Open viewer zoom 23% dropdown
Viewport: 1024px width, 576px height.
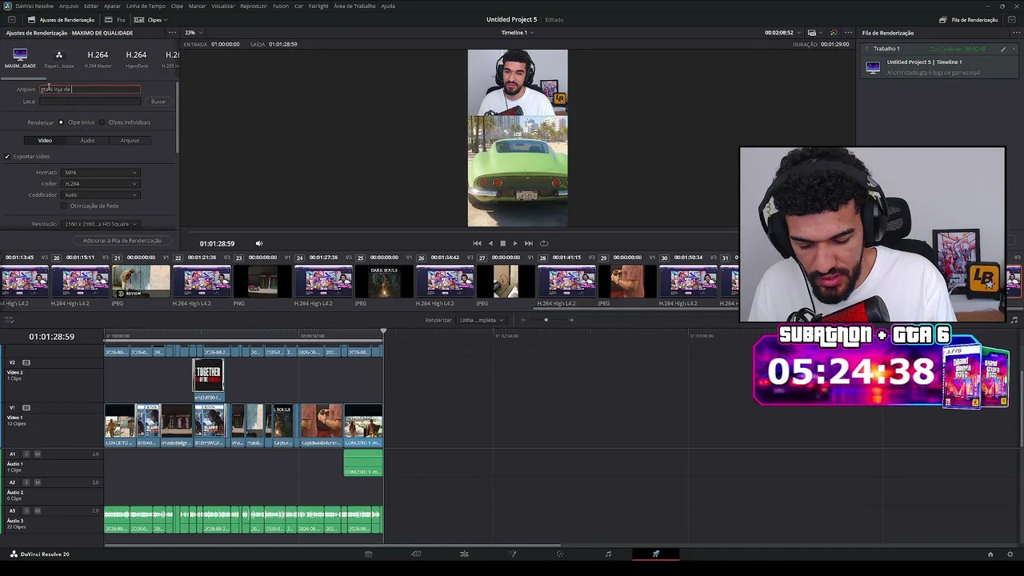tap(194, 33)
